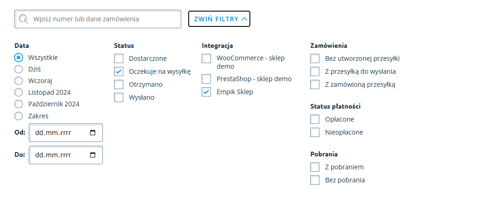Image resolution: width=490 pixels, height=200 pixels.
Task: Click the search magnifier icon
Action: point(24,19)
